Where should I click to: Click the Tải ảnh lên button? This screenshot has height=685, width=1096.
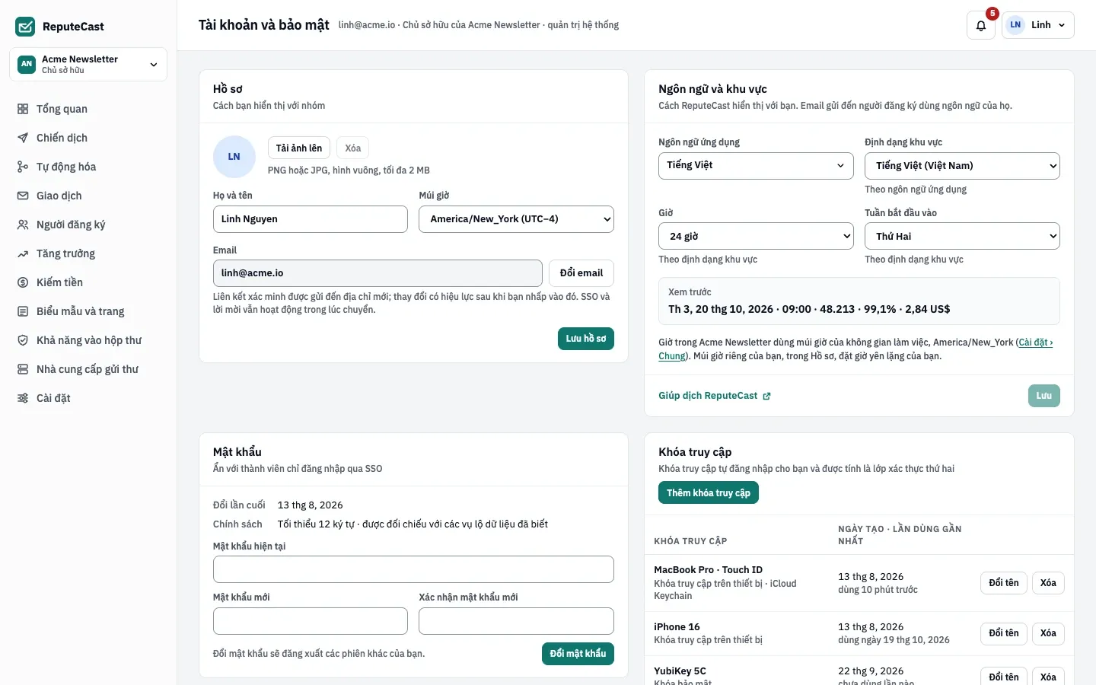coord(299,148)
